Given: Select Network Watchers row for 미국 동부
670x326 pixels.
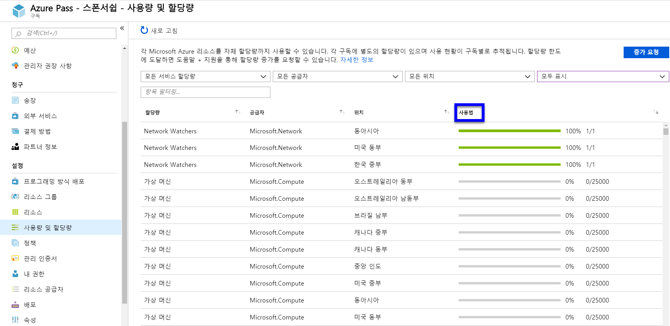Looking at the screenshot, I should pos(401,148).
